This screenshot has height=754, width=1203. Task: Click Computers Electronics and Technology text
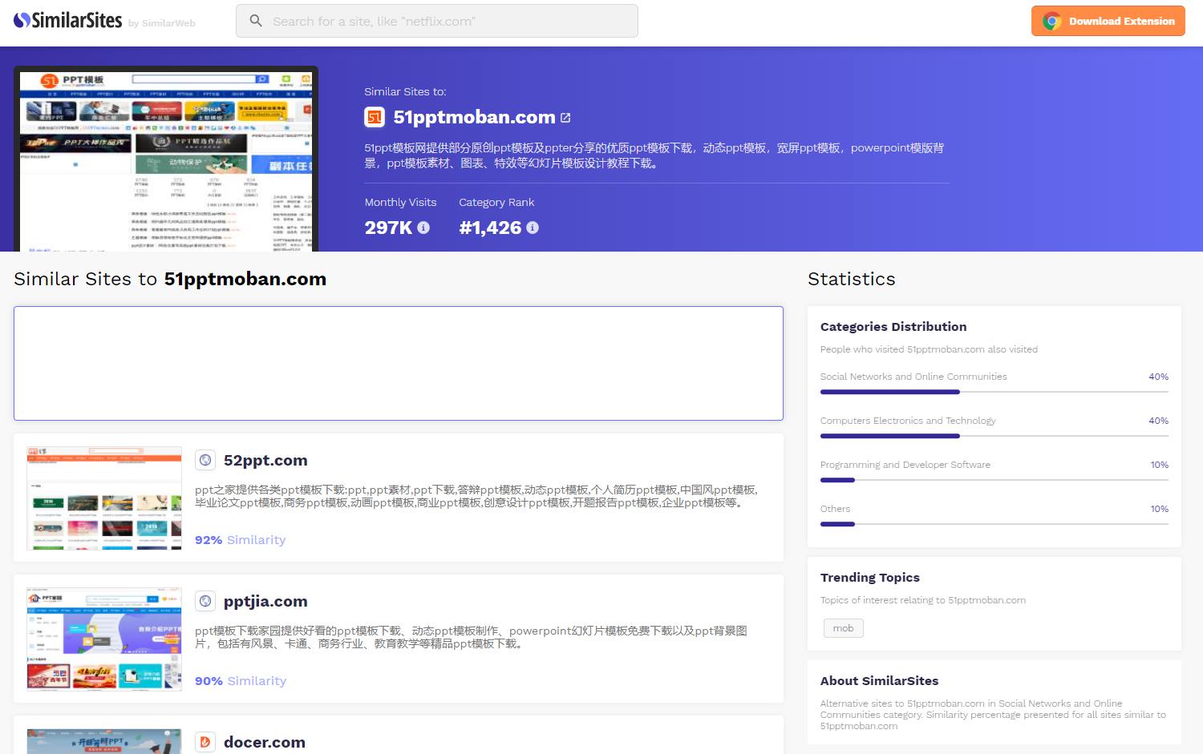click(x=908, y=421)
